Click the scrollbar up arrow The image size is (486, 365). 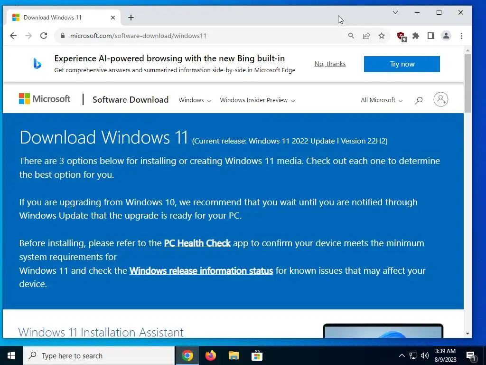[x=467, y=50]
